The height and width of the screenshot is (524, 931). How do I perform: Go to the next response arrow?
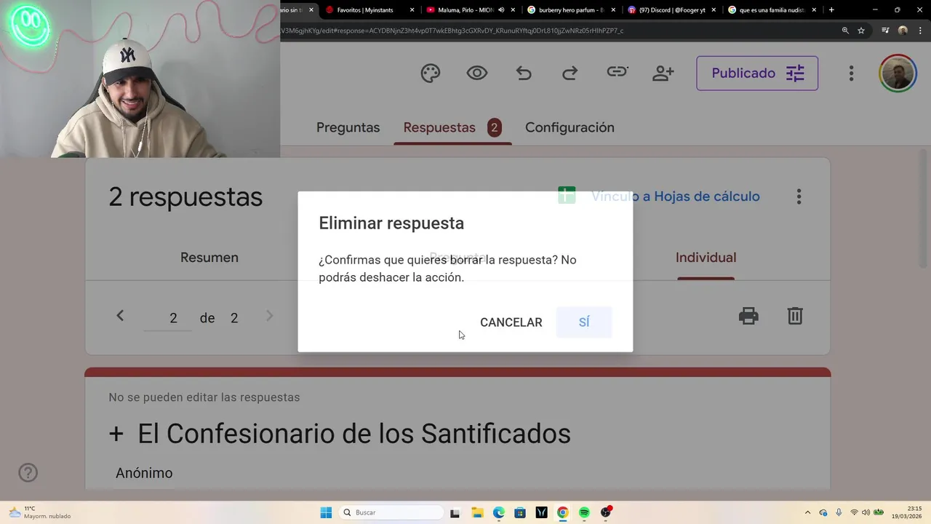[x=269, y=316]
